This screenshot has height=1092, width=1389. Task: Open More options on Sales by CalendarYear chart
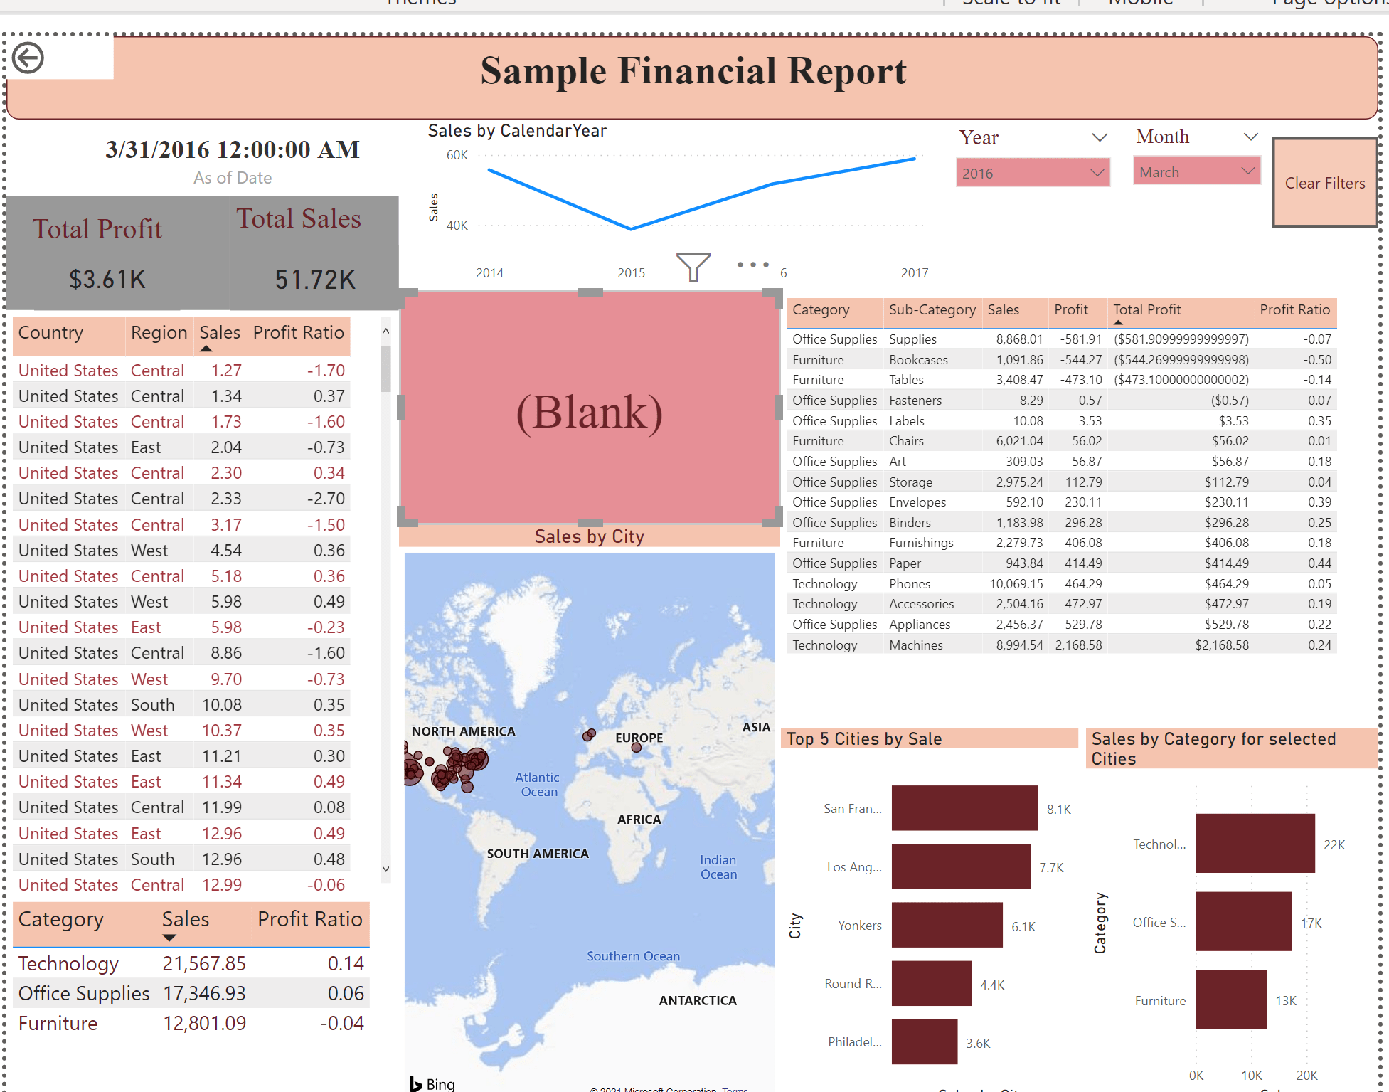pyautogui.click(x=752, y=264)
